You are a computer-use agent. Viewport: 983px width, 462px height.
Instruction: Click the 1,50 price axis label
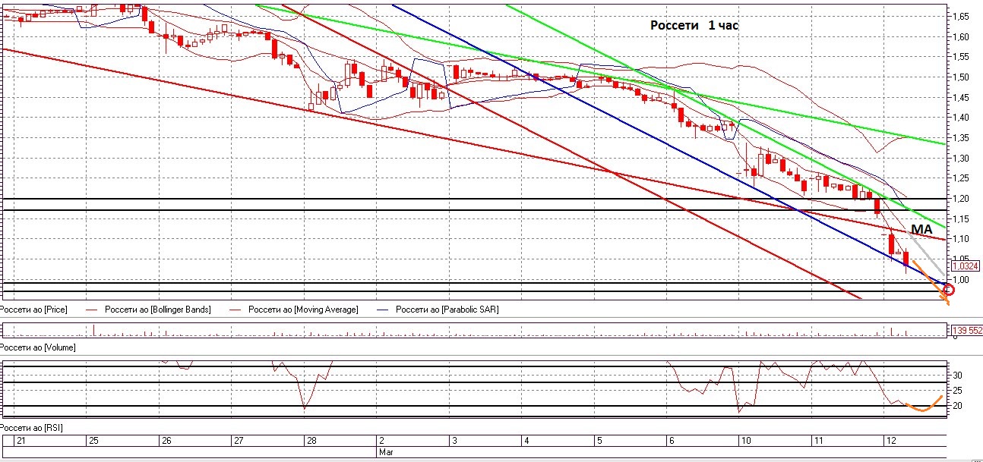(x=959, y=77)
